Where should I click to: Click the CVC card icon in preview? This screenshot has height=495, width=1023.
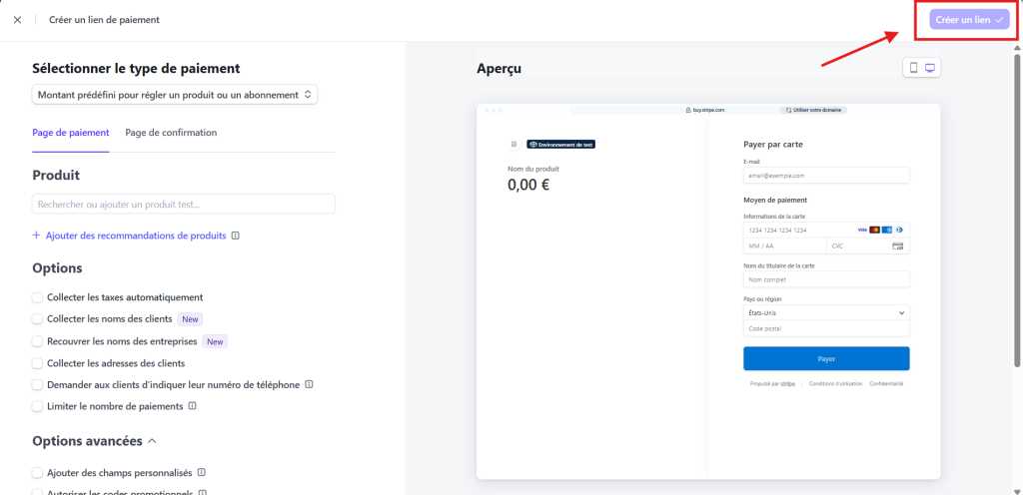897,246
